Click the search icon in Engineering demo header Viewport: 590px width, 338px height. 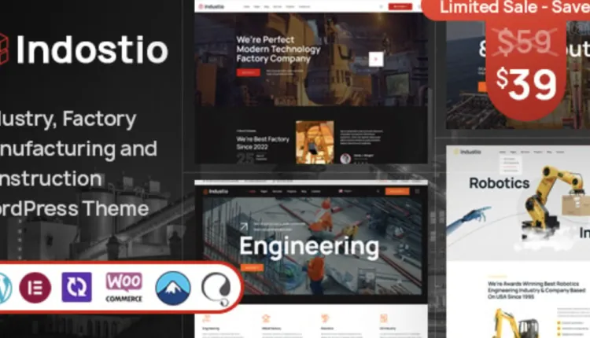point(378,191)
